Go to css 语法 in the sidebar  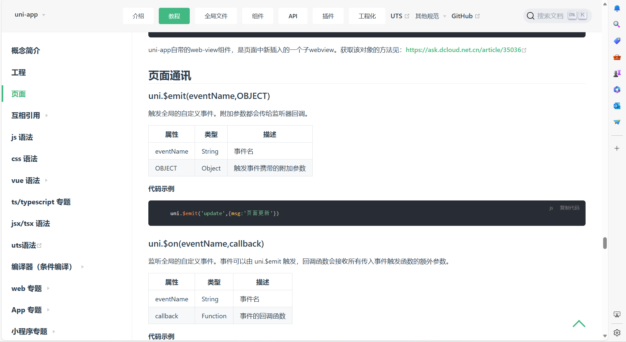point(24,159)
